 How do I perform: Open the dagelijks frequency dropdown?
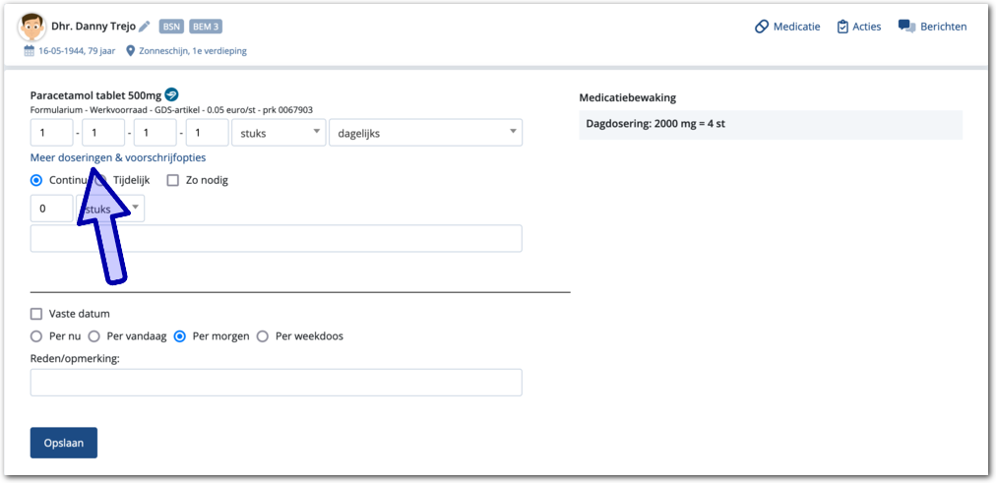pyautogui.click(x=425, y=132)
